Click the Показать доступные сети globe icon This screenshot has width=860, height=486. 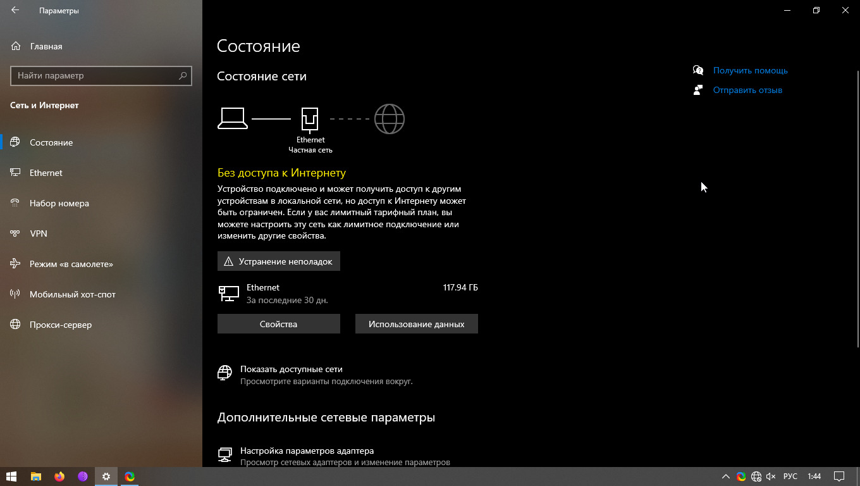click(224, 373)
